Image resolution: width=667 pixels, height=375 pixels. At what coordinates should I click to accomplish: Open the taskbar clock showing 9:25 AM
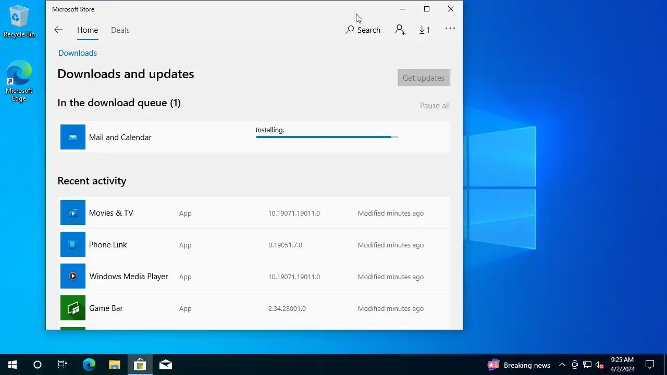(622, 365)
